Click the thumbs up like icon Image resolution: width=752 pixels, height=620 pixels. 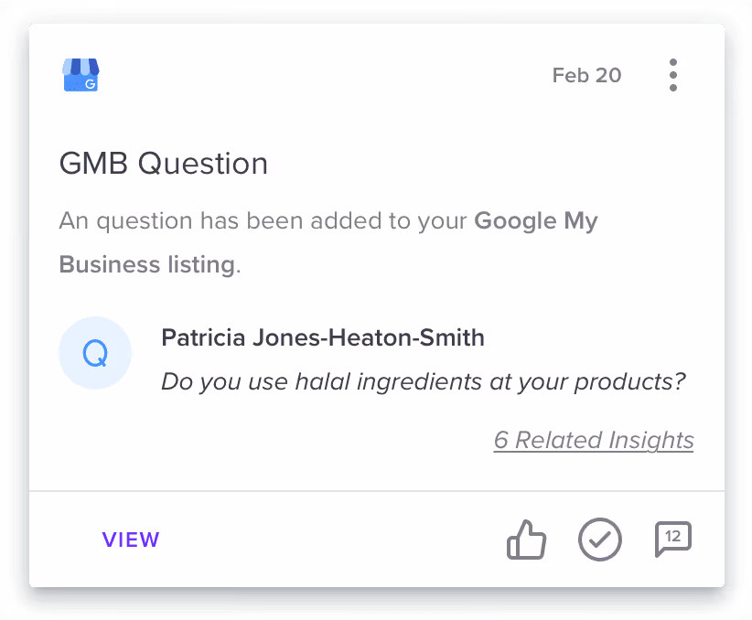coord(526,540)
